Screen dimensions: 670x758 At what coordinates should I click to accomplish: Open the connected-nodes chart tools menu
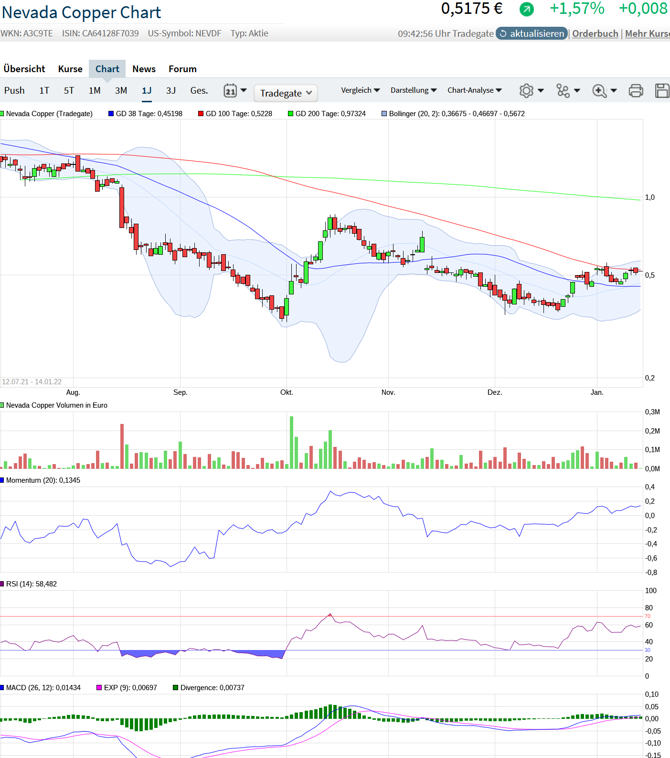[x=568, y=90]
